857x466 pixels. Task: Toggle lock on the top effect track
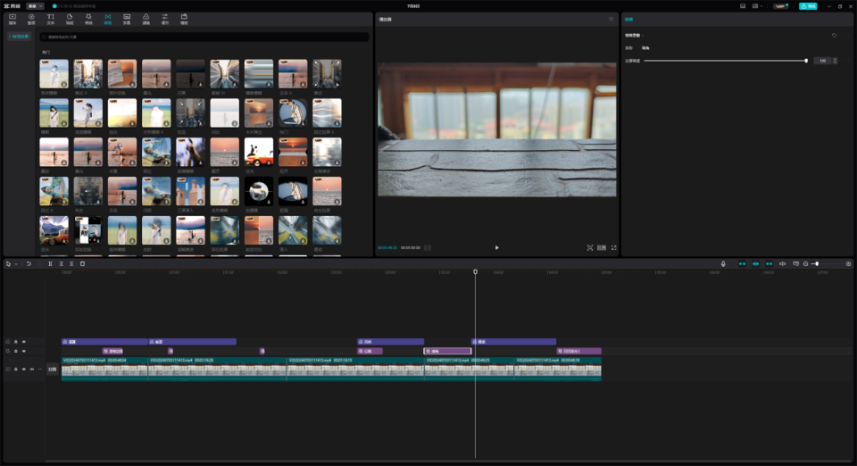coord(16,341)
